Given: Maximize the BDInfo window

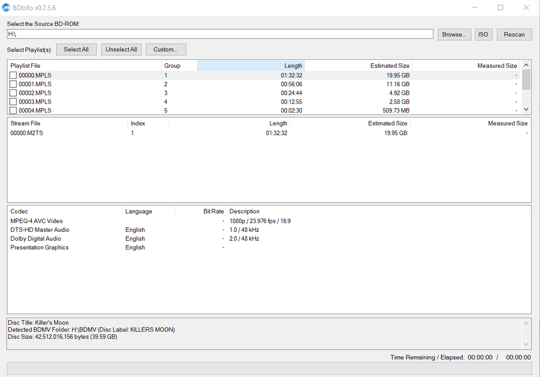Looking at the screenshot, I should [x=500, y=7].
